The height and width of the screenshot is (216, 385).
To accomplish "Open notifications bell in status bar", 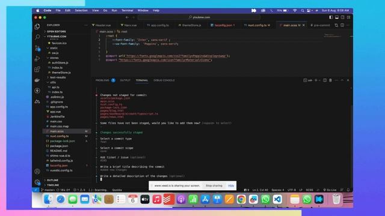I will coord(348,190).
